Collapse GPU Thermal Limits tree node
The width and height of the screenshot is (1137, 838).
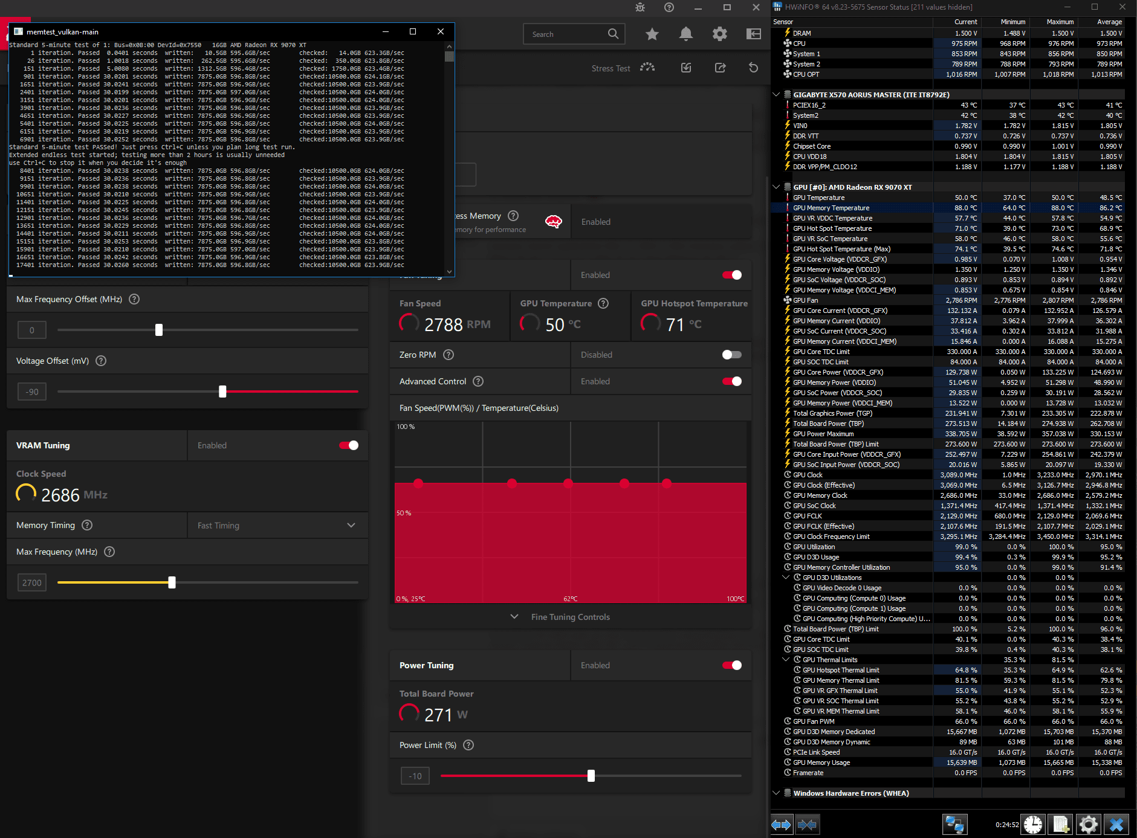[786, 660]
